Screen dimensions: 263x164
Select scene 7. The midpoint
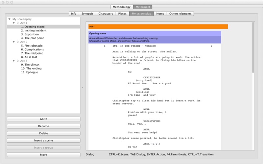[x=32, y=53]
